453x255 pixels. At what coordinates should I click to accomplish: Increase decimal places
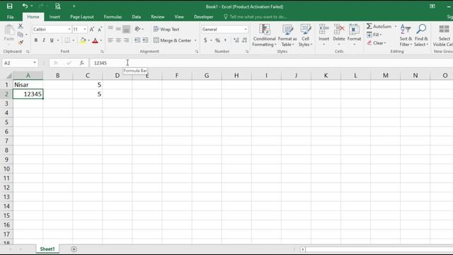236,40
